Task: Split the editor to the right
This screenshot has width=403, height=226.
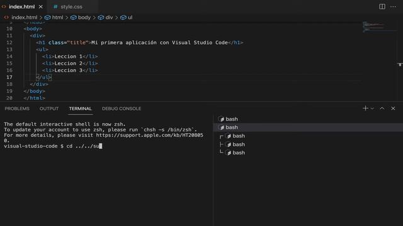Action: (x=382, y=7)
